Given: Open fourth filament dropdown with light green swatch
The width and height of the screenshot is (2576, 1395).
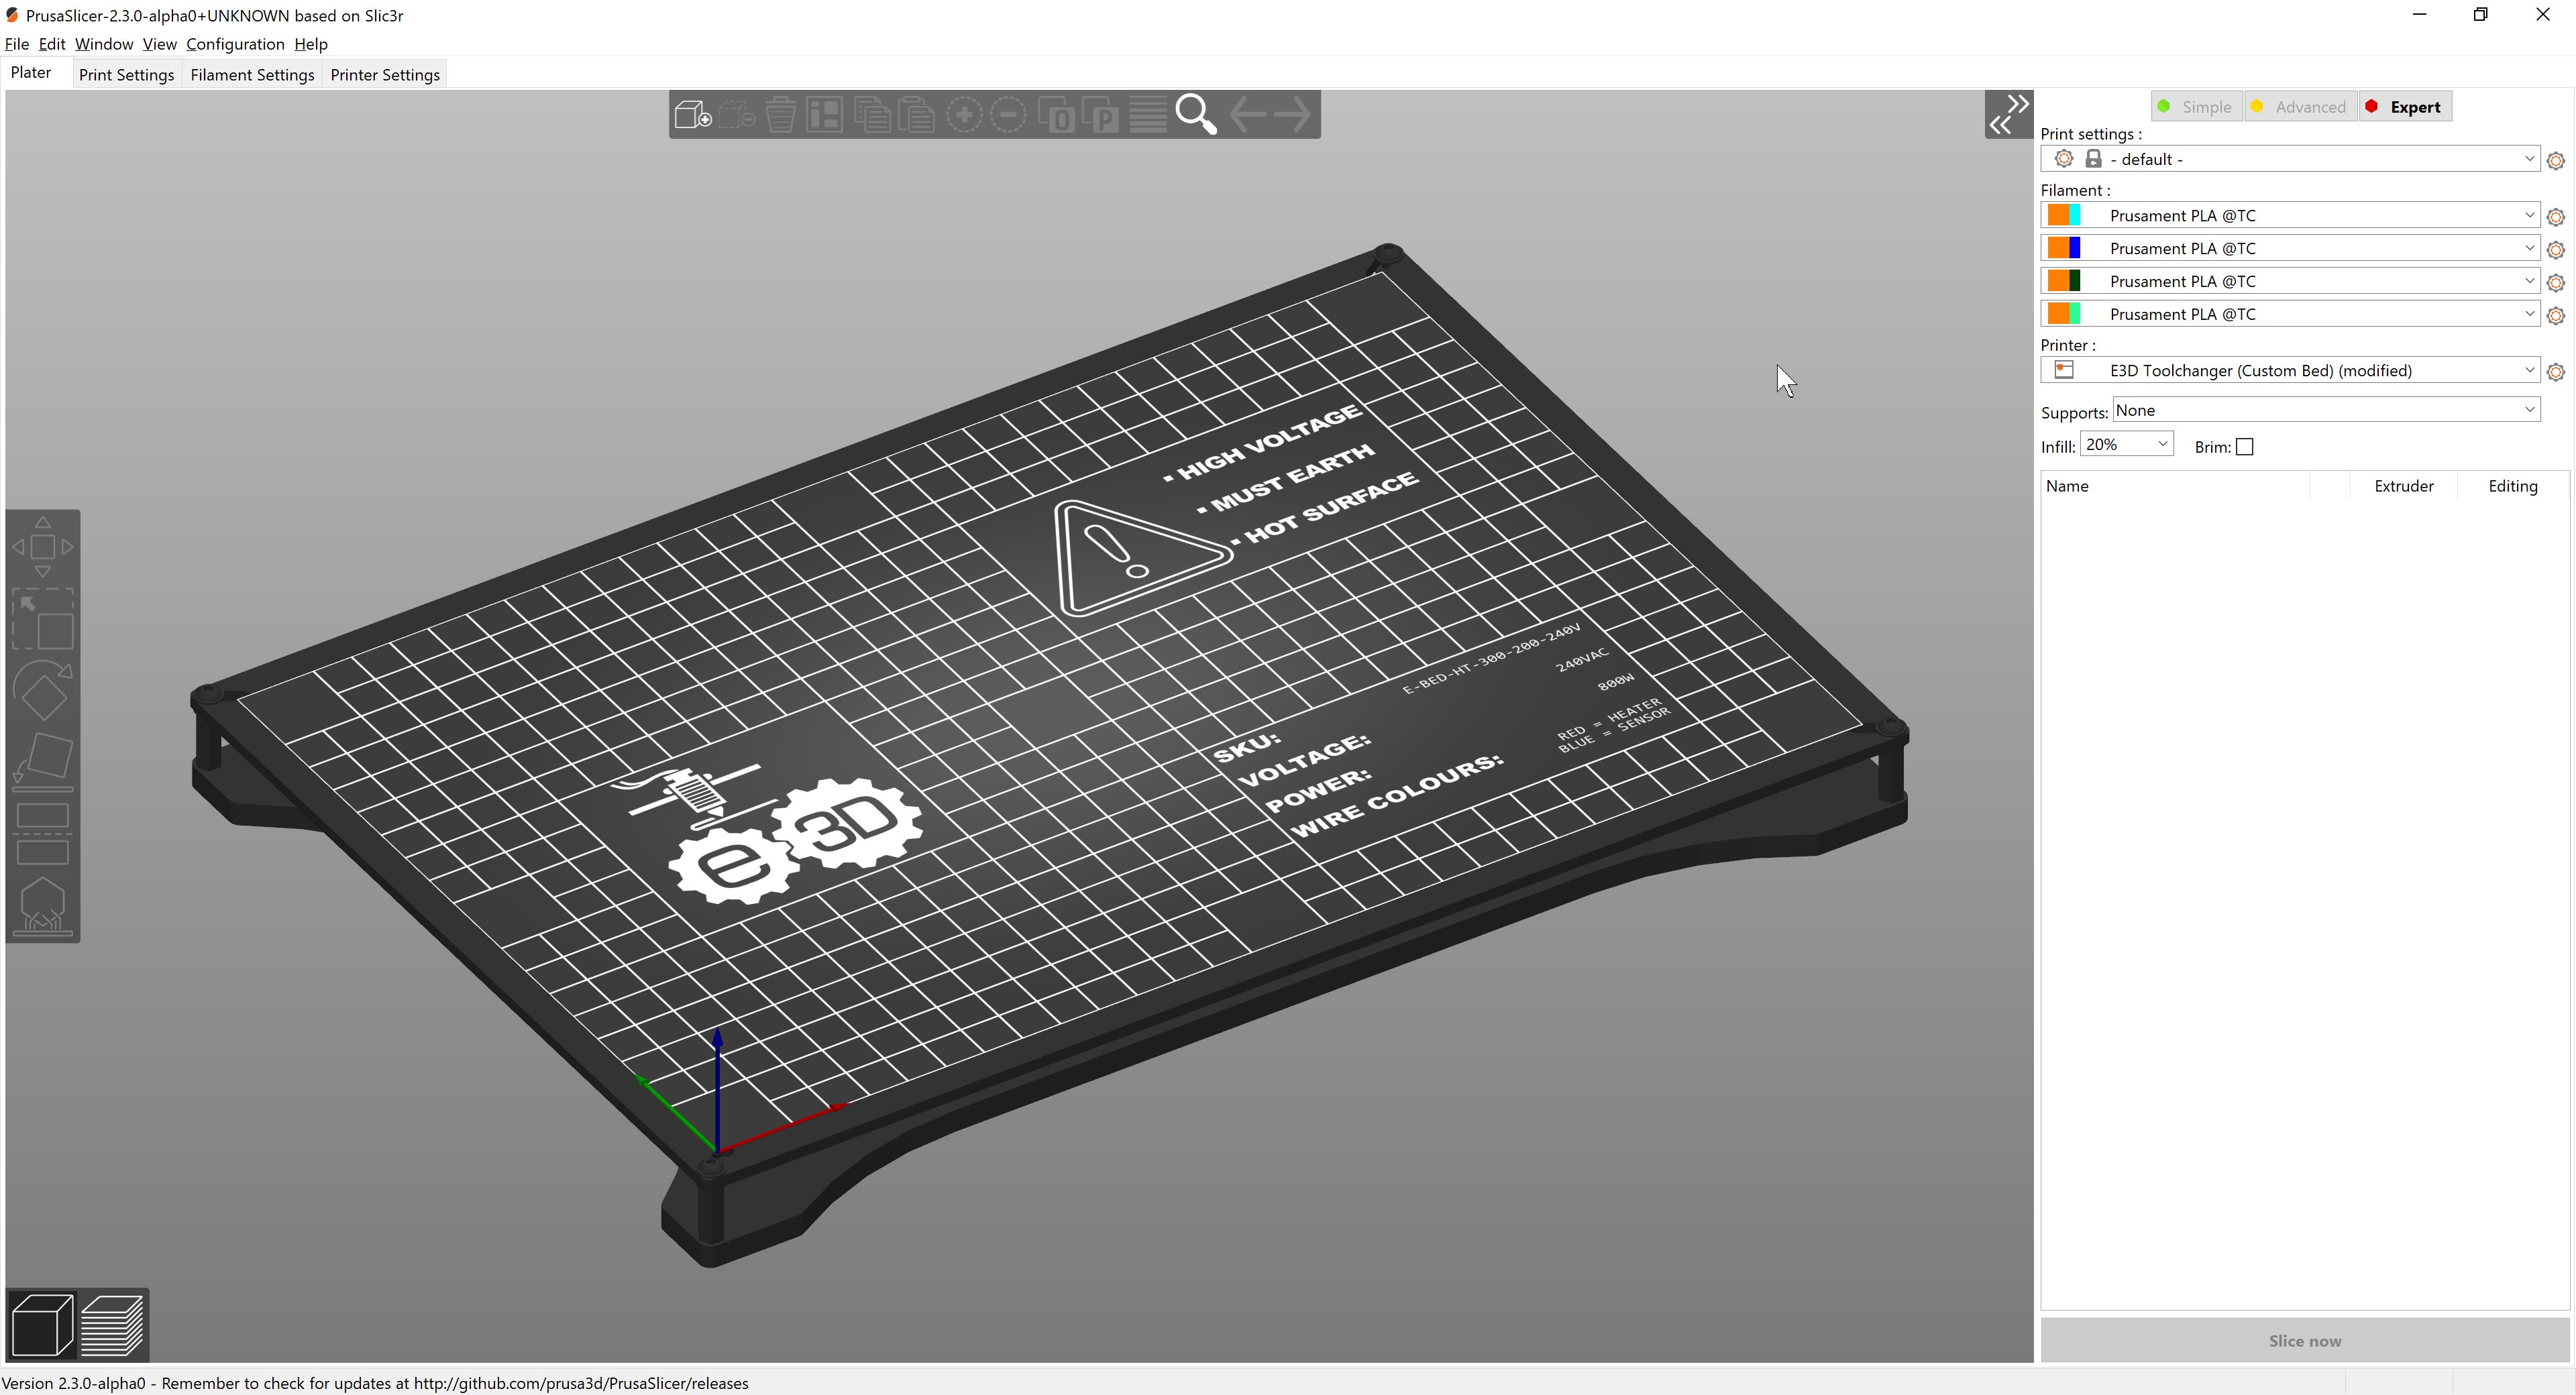Looking at the screenshot, I should click(2289, 314).
